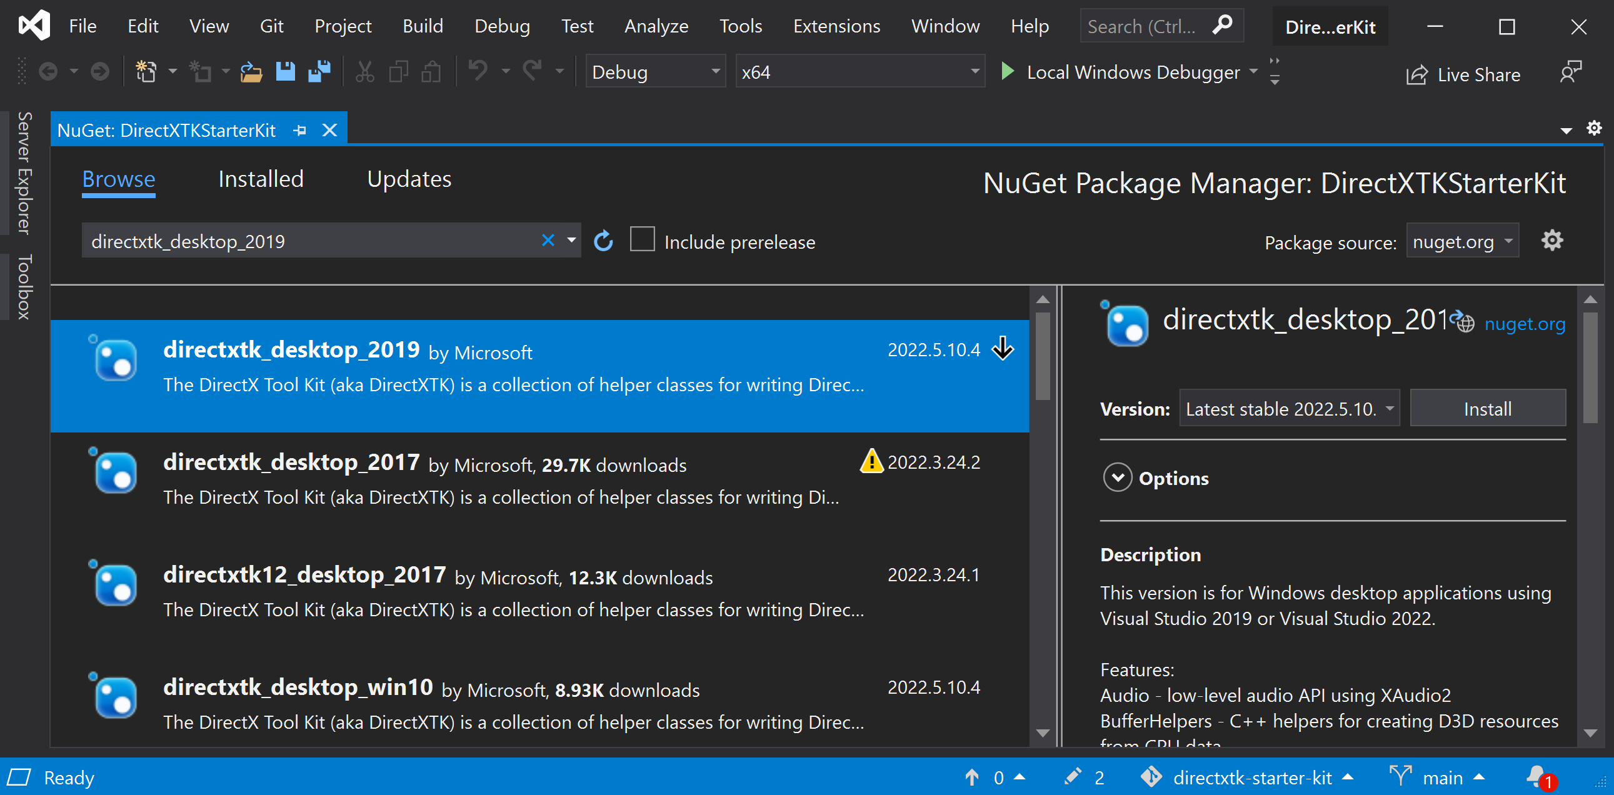Switch to the Installed tab
The image size is (1614, 795).
pos(261,179)
